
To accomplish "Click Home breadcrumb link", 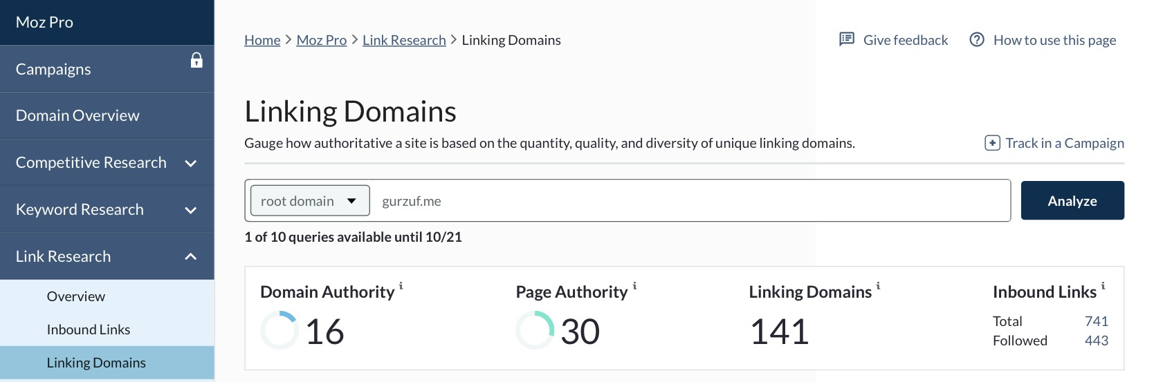I will pyautogui.click(x=262, y=40).
